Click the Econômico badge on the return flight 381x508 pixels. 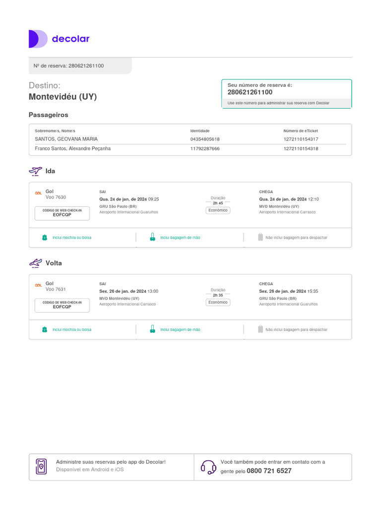(x=218, y=302)
